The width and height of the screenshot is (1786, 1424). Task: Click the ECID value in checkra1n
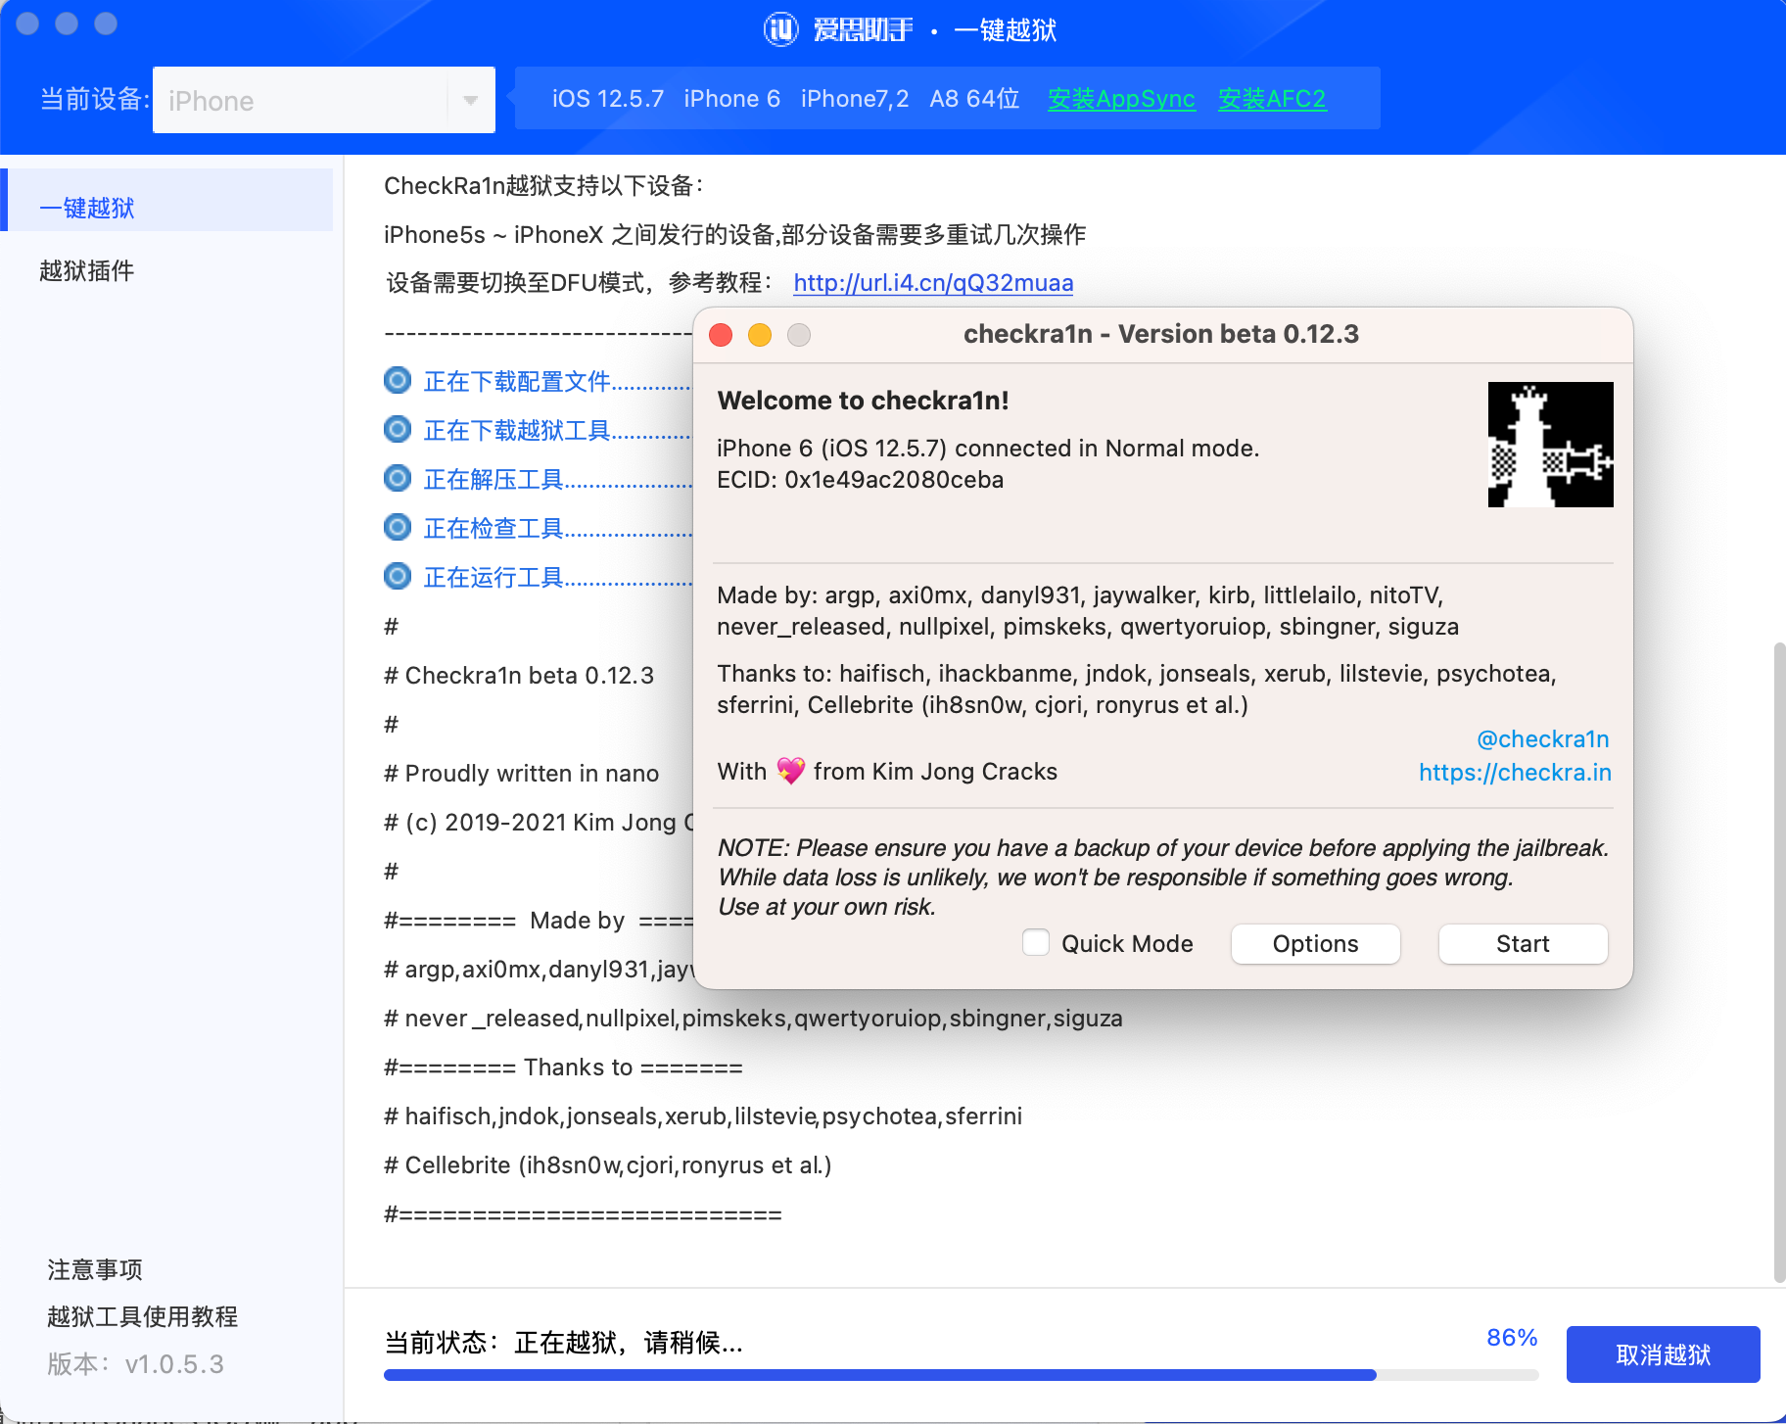pos(894,480)
